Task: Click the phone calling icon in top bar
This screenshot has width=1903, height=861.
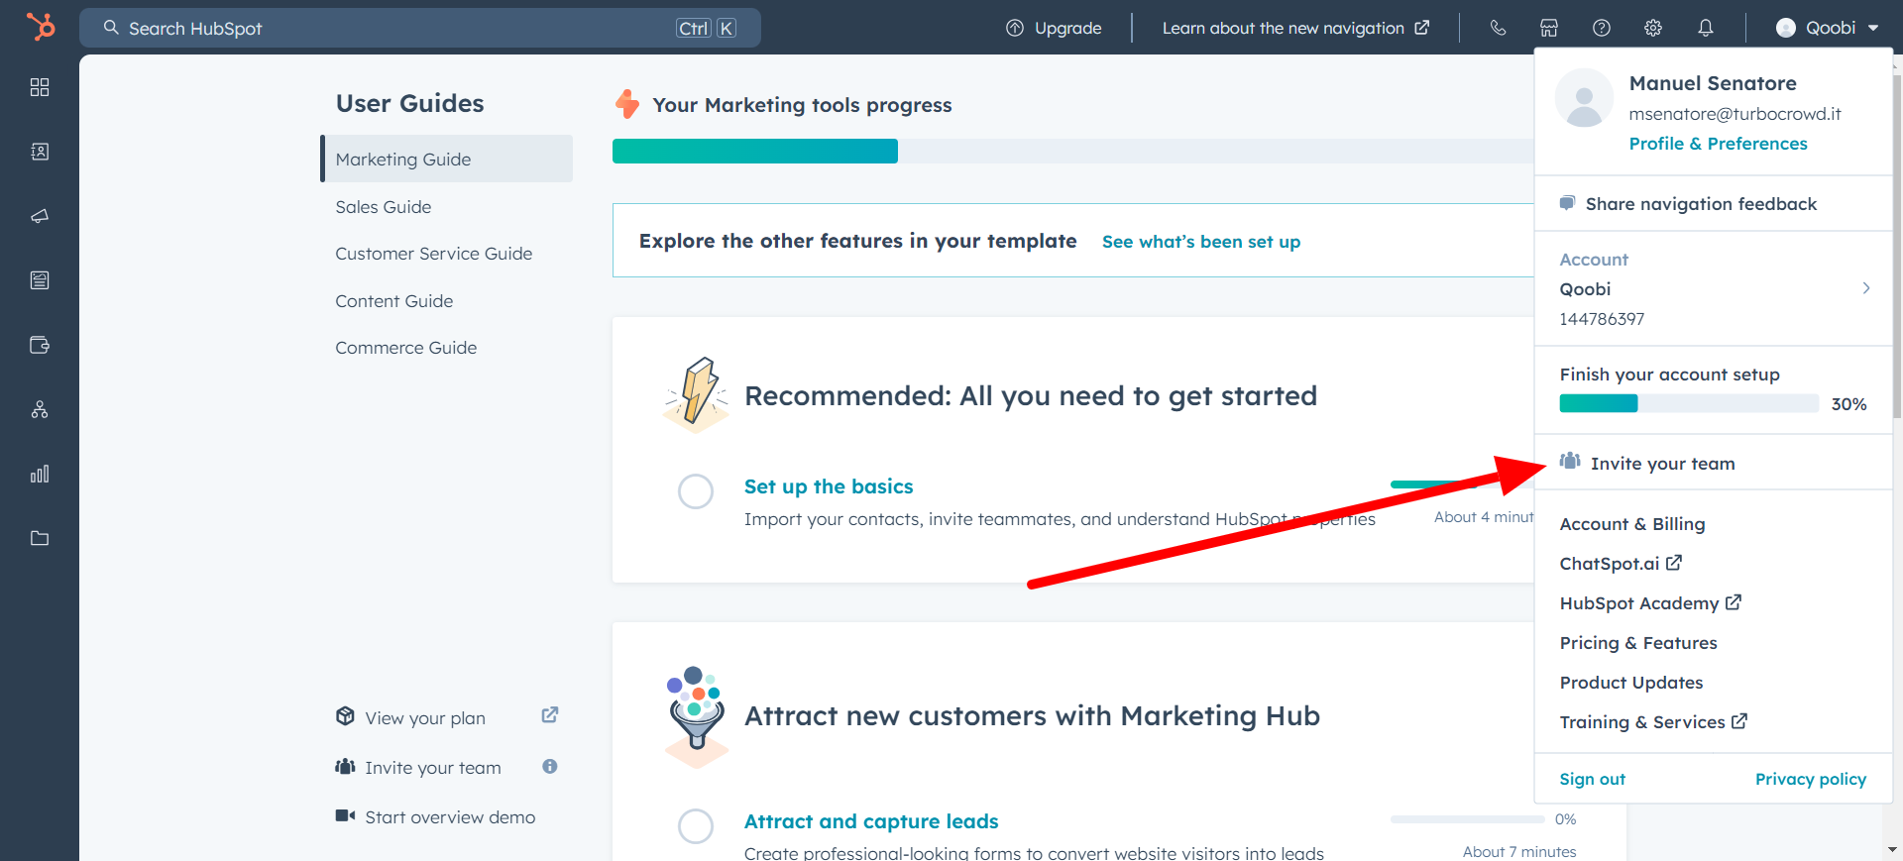Action: pyautogui.click(x=1498, y=28)
